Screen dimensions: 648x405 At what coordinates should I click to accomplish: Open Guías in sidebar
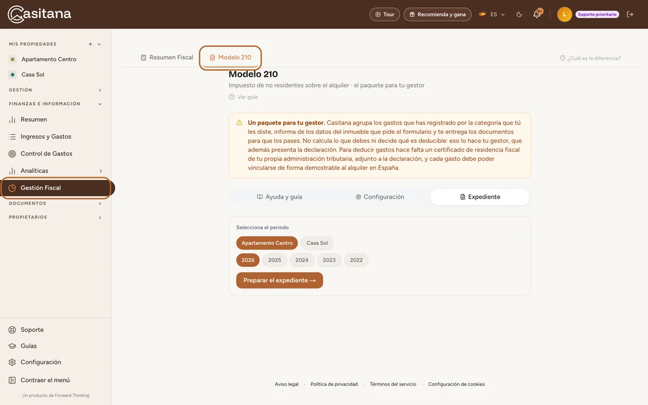[29, 346]
